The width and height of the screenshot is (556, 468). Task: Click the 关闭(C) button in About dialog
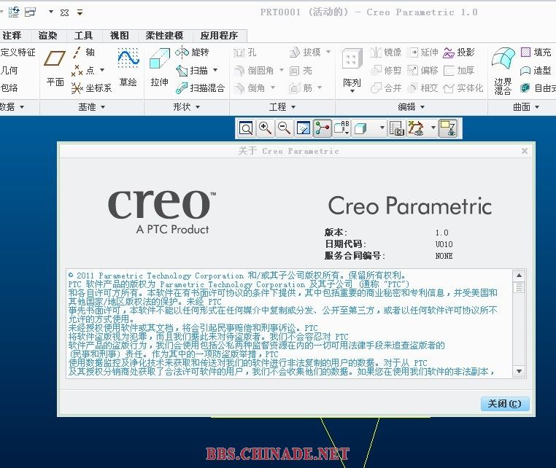[505, 404]
